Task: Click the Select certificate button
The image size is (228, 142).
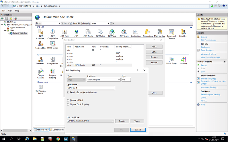Action: click(122, 121)
